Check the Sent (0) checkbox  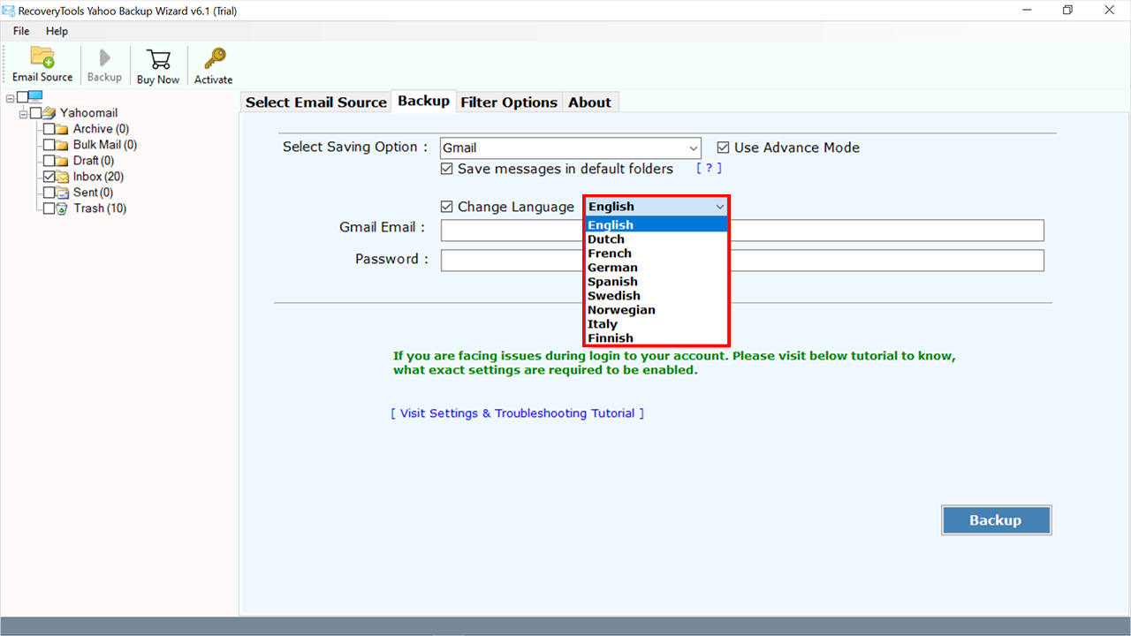[49, 193]
